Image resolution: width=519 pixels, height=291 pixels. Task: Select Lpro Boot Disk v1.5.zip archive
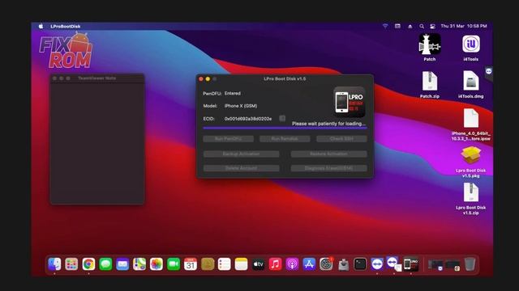coord(470,192)
